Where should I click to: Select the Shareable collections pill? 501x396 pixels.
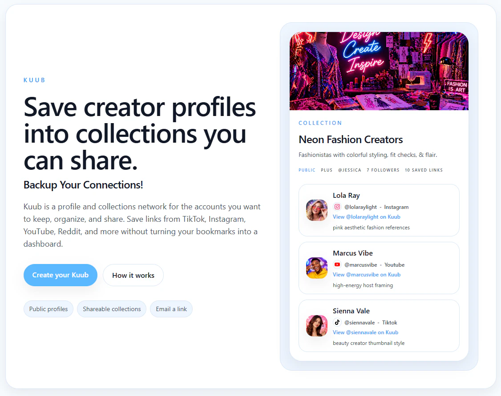pyautogui.click(x=111, y=308)
